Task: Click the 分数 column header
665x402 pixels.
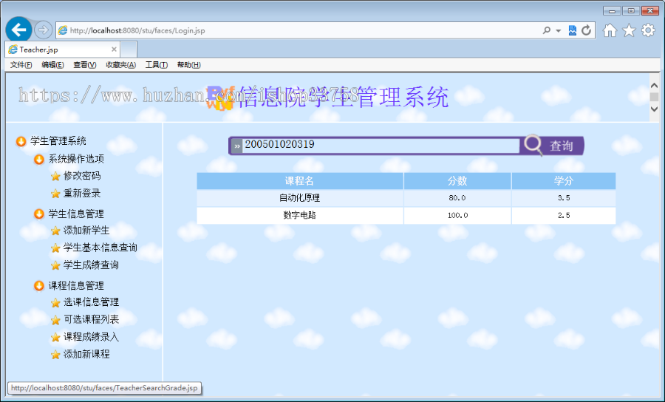Action: click(457, 181)
